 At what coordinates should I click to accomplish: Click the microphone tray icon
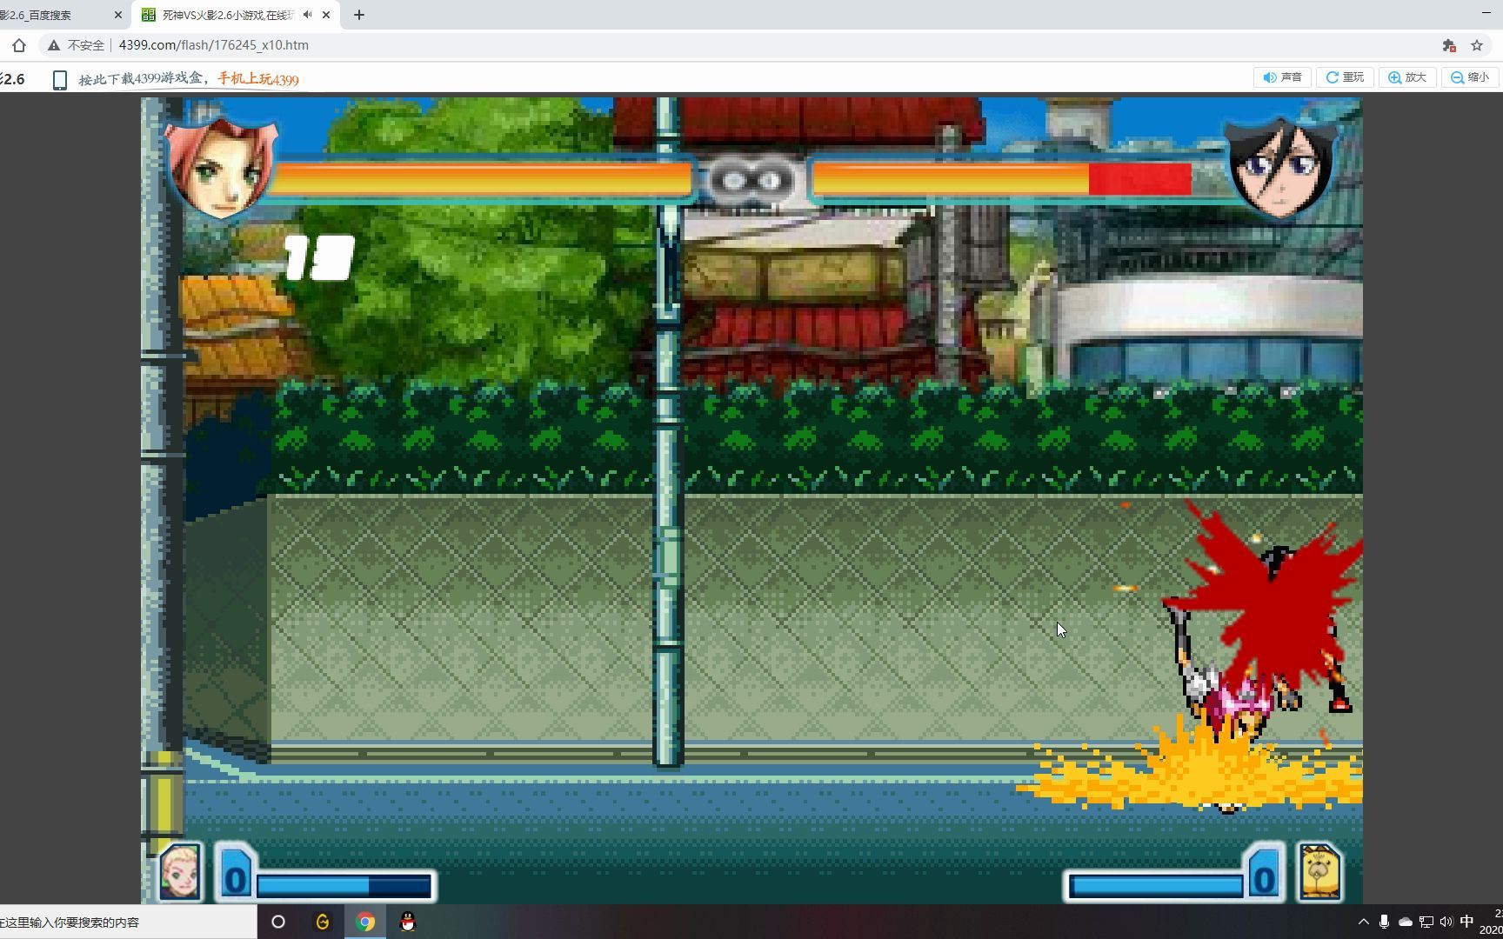tap(1384, 922)
